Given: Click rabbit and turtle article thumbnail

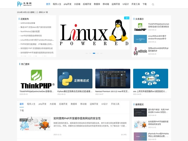Looking at the screenshot, I should click(35, 124).
